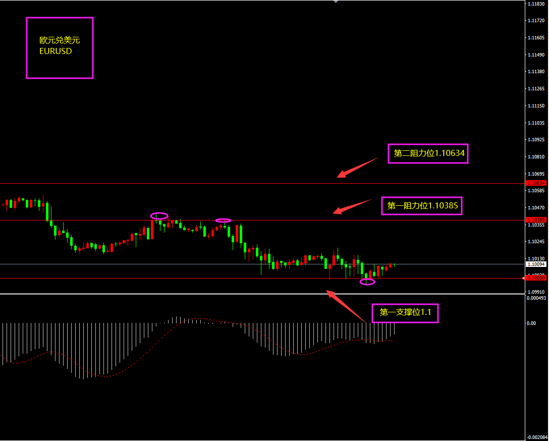Select the red arrow pointing up at support line
Screen dimensions: 549x441
345,306
